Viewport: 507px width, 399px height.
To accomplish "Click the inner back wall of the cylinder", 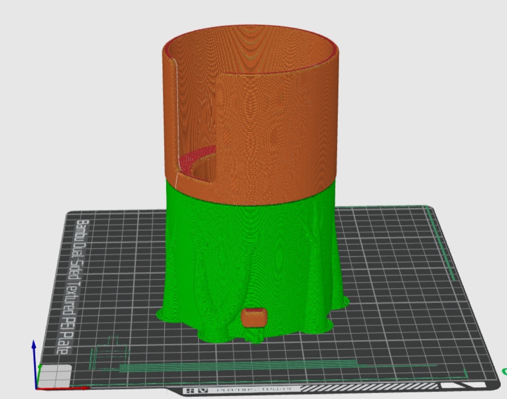I will (x=259, y=49).
